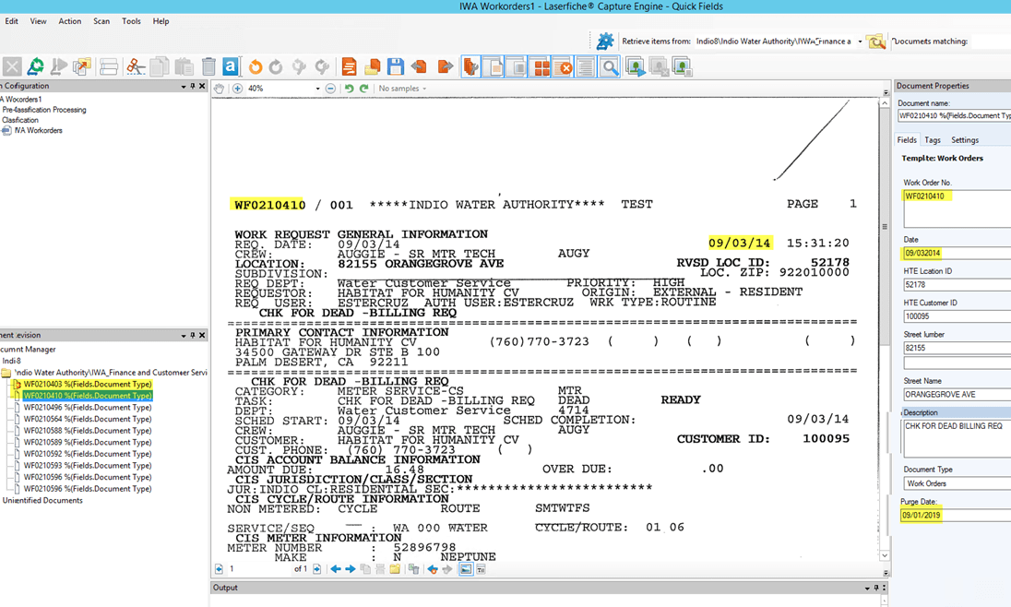Image resolution: width=1011 pixels, height=607 pixels.
Task: Click the orange document page toolbar icon
Action: coord(349,66)
